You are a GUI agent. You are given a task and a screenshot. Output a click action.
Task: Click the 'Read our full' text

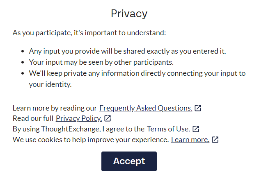[x=33, y=118]
